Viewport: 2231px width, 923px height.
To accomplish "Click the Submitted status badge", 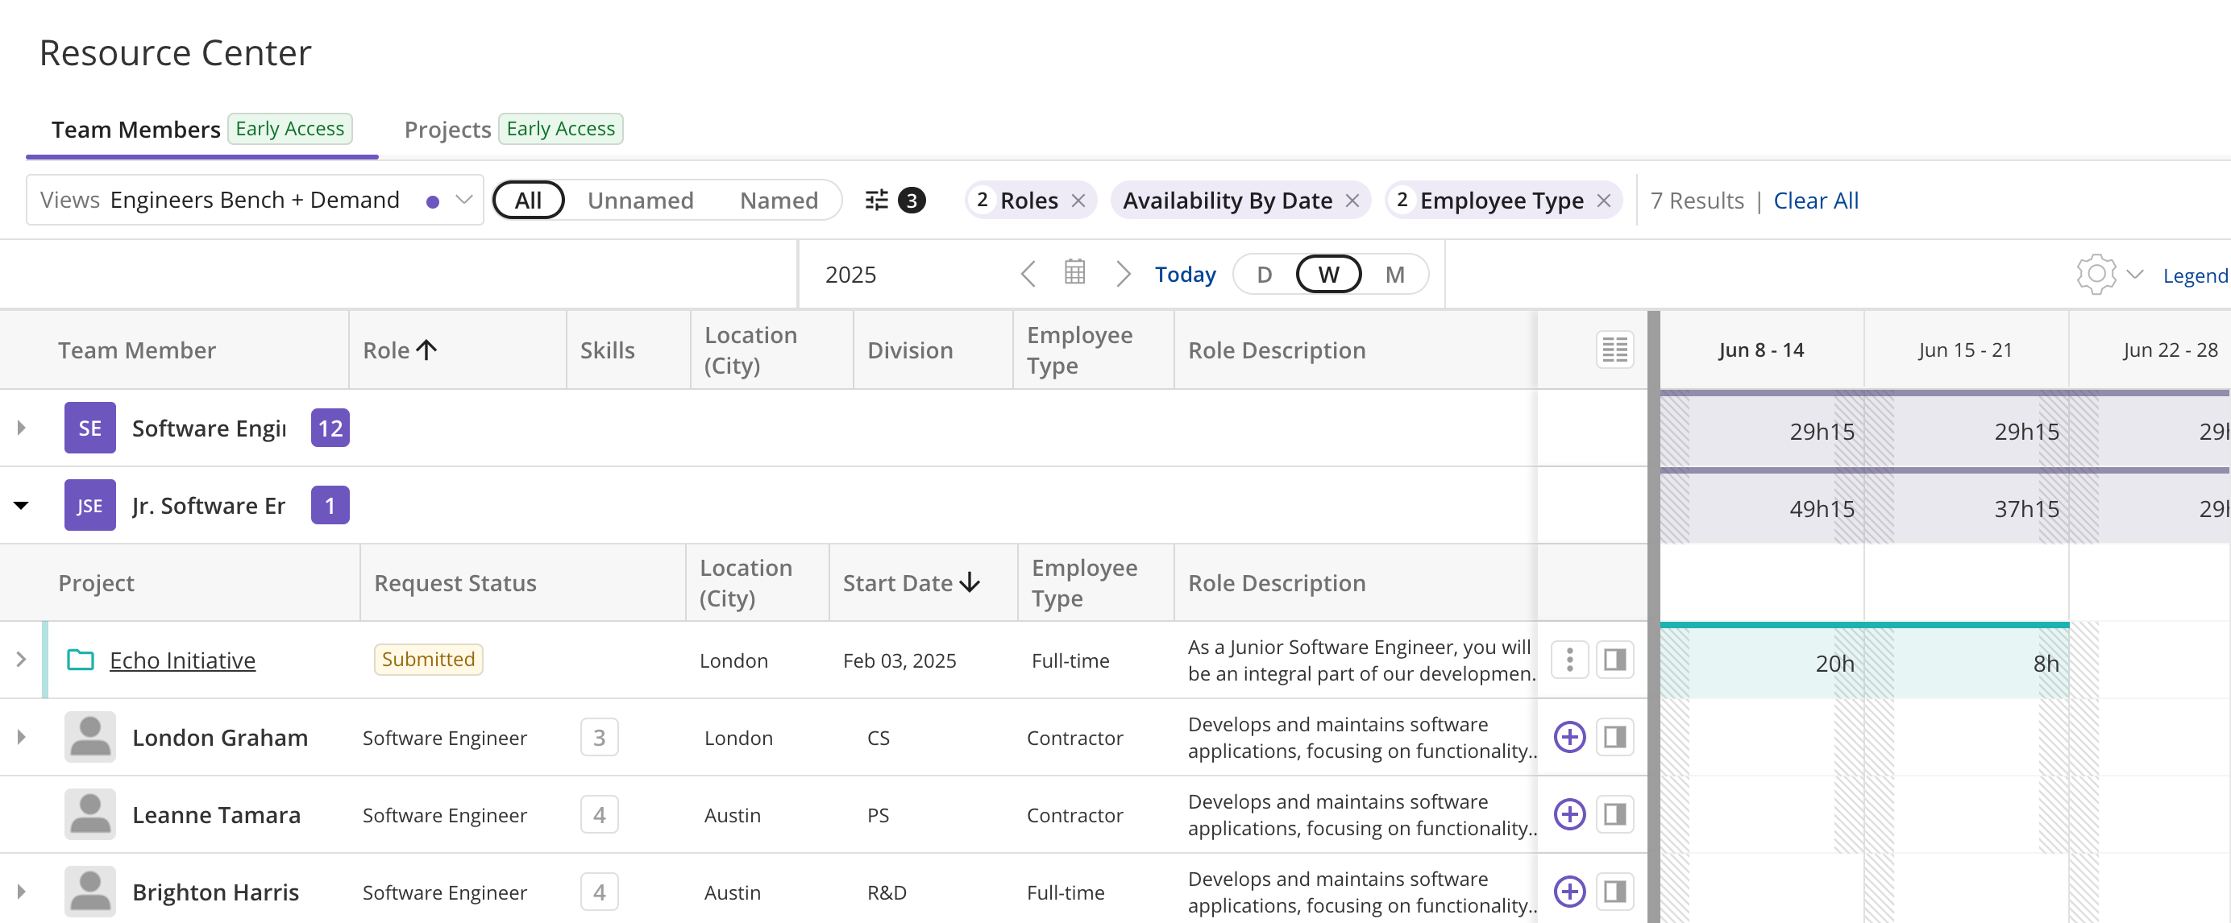I will 428,659.
